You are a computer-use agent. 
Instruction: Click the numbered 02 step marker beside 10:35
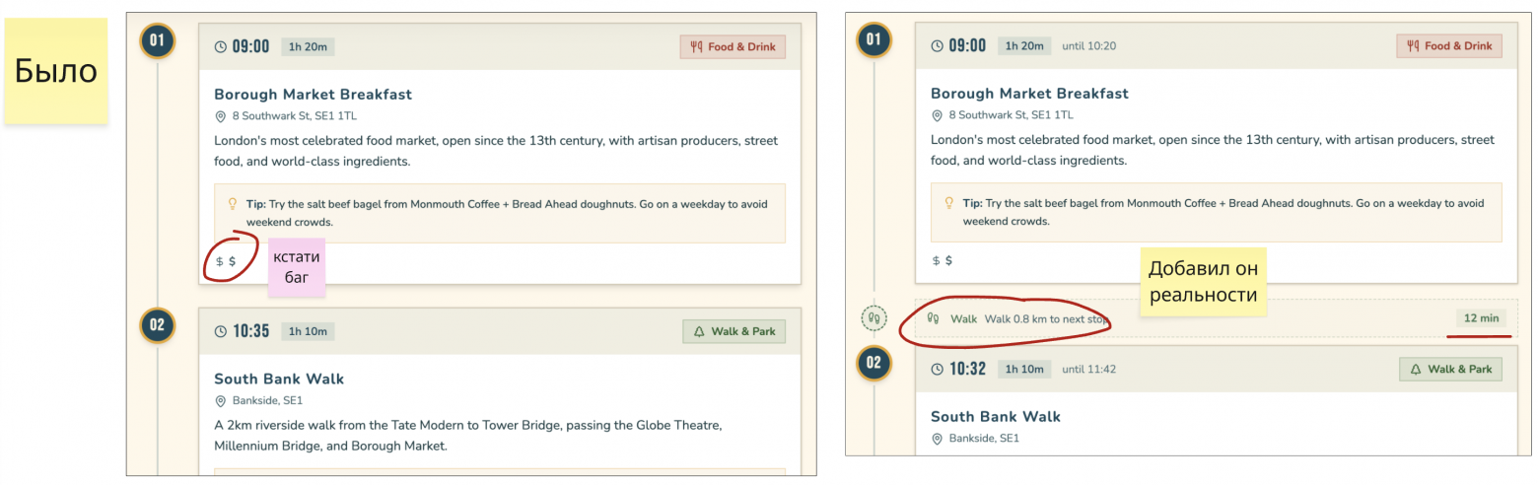158,324
